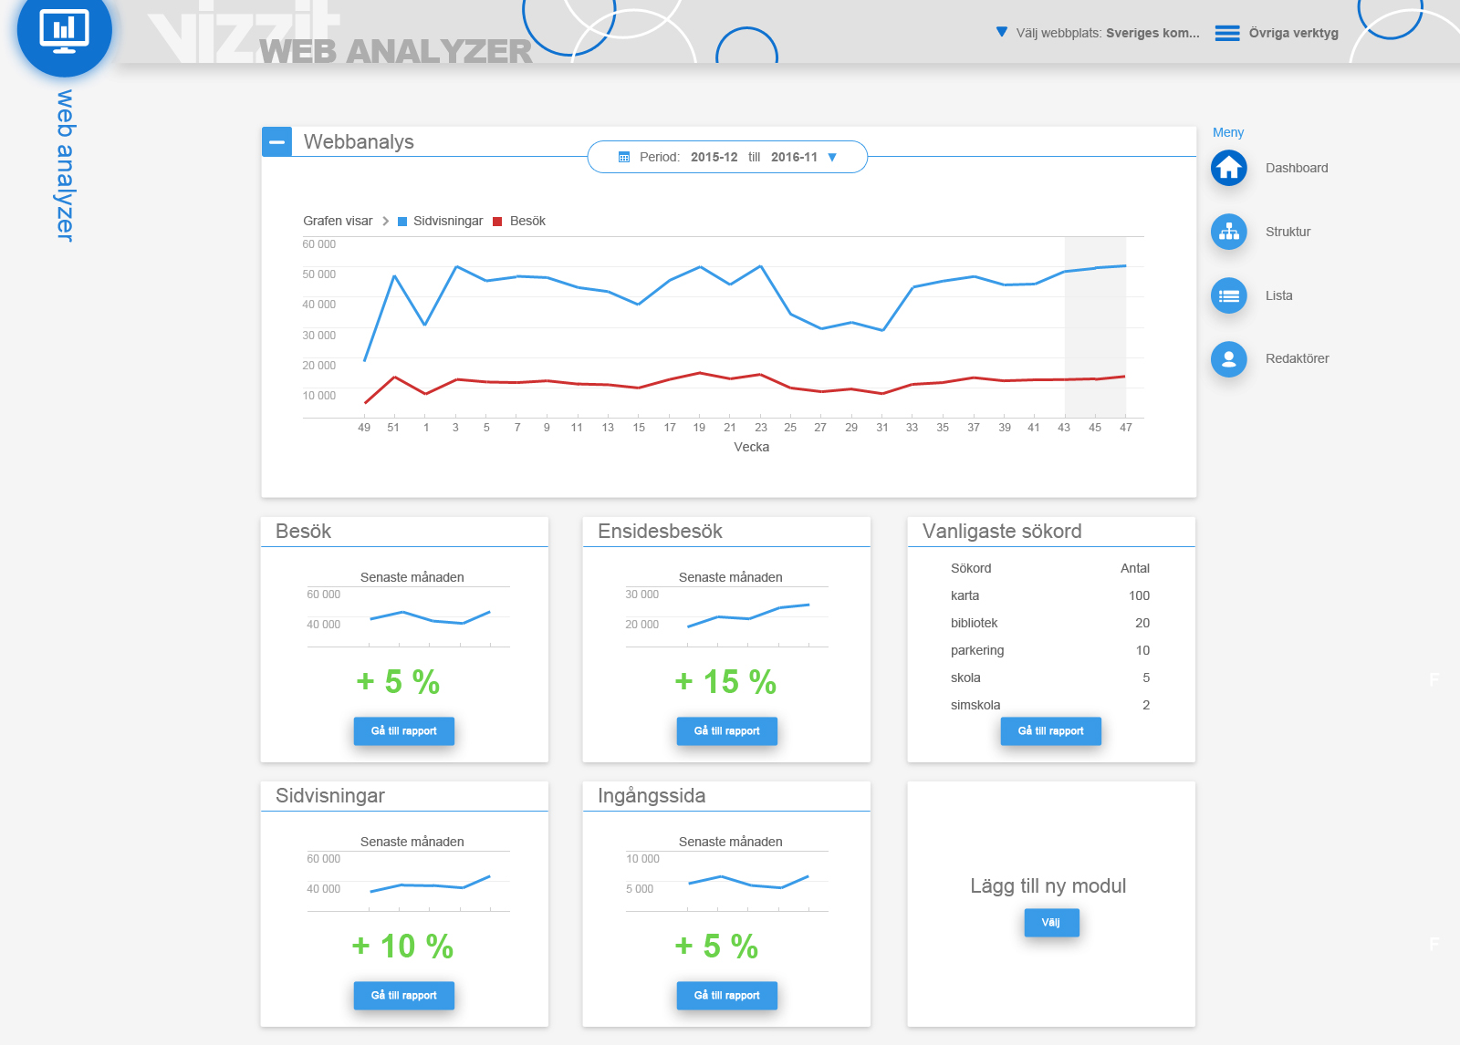Click end date 2016-11 in period
Screen dimensions: 1460x1045
click(x=794, y=157)
